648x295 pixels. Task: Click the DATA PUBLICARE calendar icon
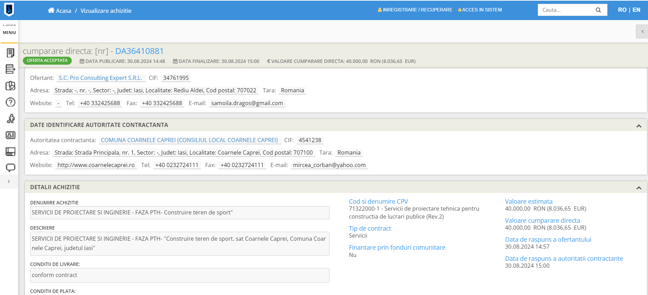pos(82,61)
